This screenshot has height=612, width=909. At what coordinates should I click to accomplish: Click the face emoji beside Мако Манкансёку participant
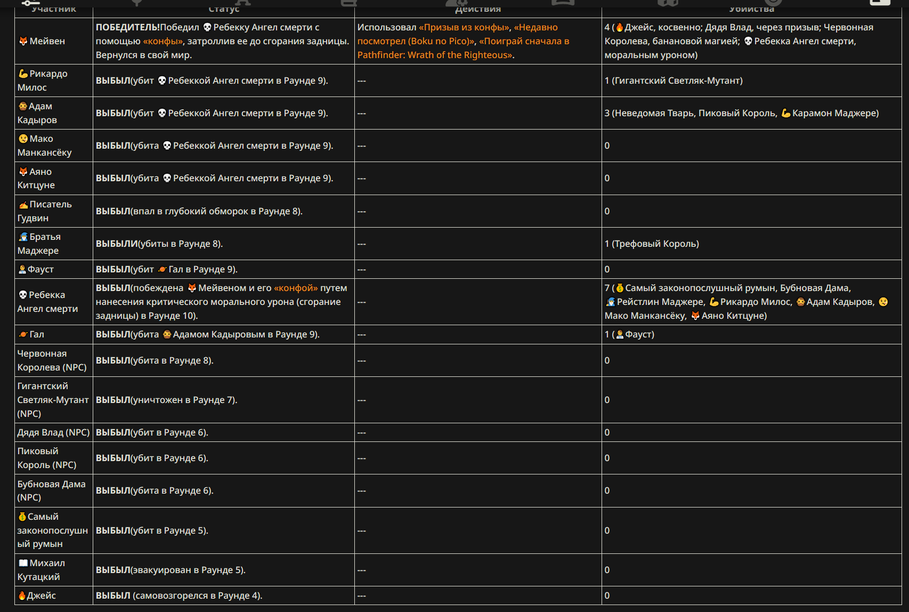click(x=23, y=139)
